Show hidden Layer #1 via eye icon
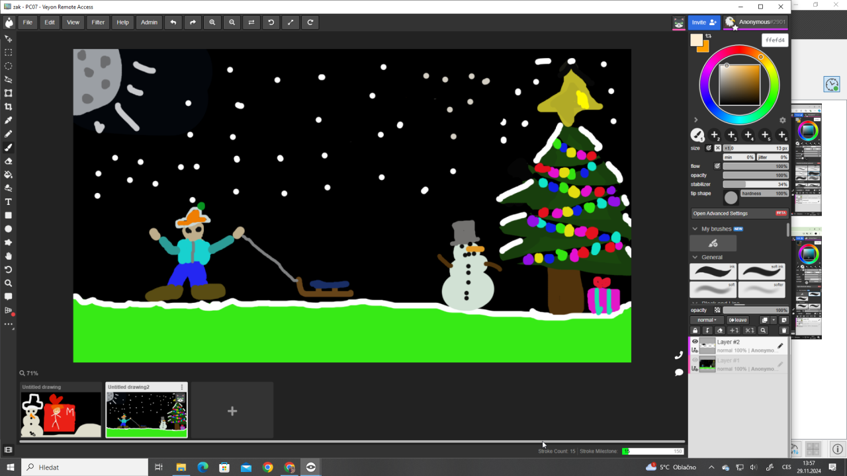The height and width of the screenshot is (476, 847). tap(695, 361)
